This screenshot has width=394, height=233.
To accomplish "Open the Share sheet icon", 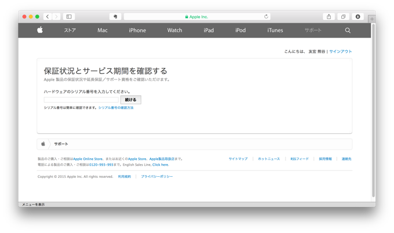I will pos(329,17).
